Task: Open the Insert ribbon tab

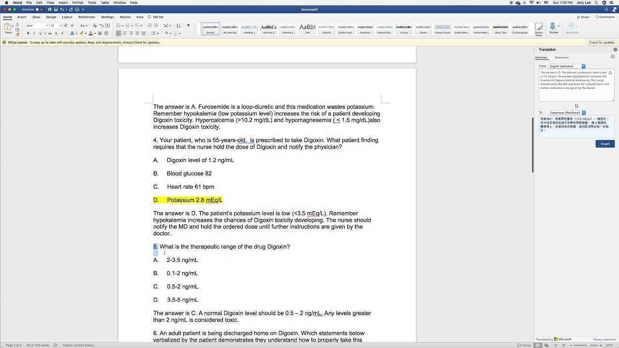Action: pyautogui.click(x=22, y=17)
